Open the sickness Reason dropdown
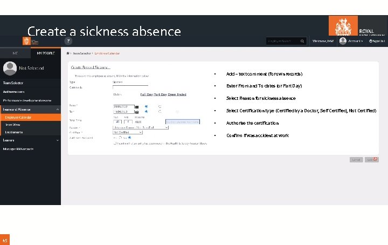 coord(141,127)
